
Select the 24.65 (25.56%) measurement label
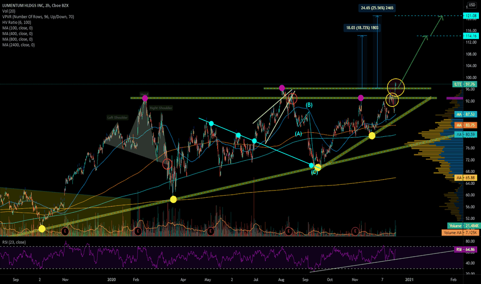377,8
